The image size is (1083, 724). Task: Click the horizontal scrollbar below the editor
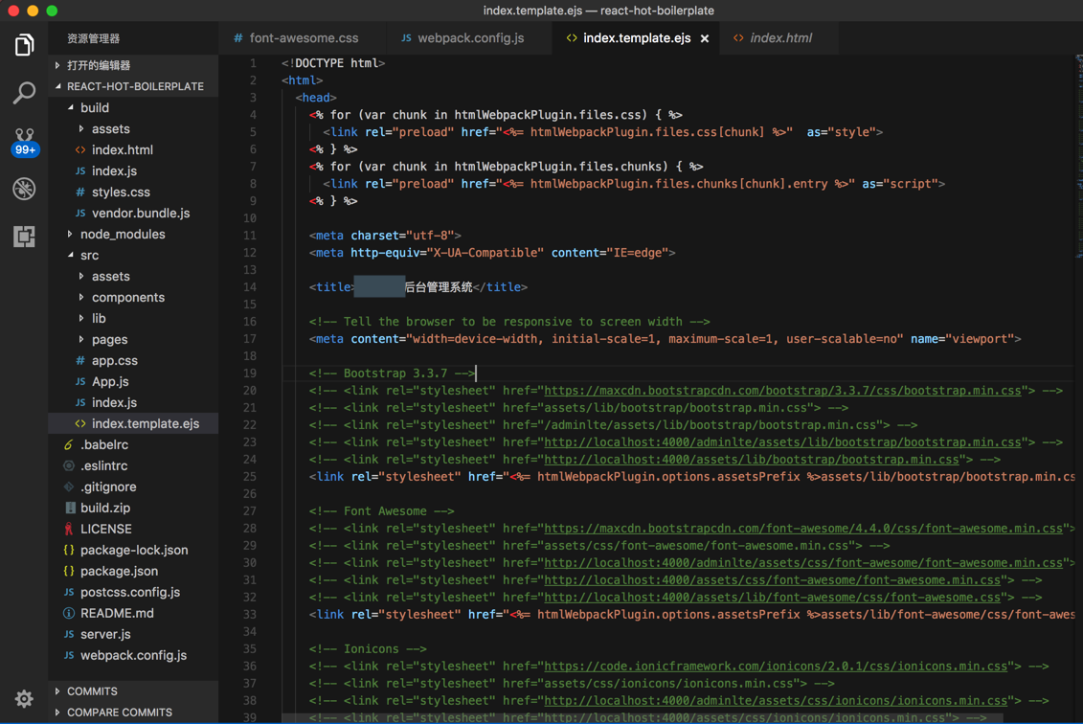(x=642, y=718)
